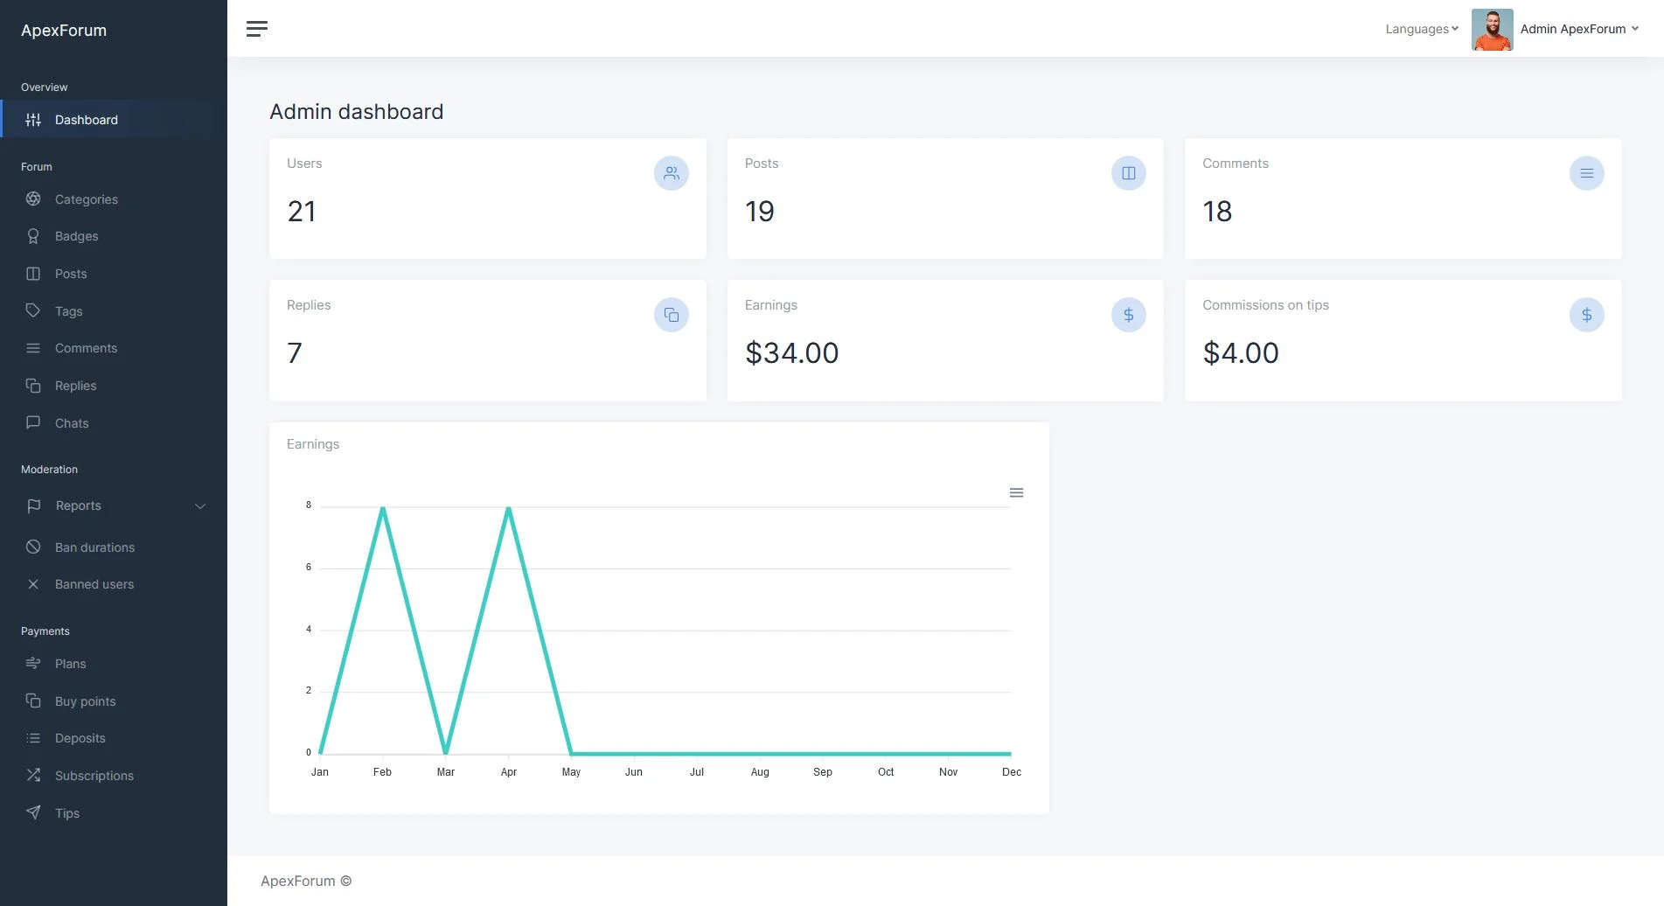1664x906 pixels.
Task: Expand the Reports submenu chevron
Action: tap(200, 506)
